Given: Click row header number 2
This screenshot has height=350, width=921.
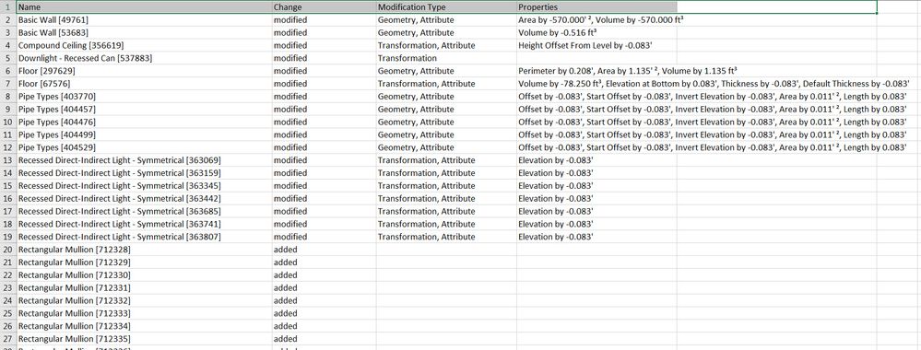Looking at the screenshot, I should coord(7,20).
